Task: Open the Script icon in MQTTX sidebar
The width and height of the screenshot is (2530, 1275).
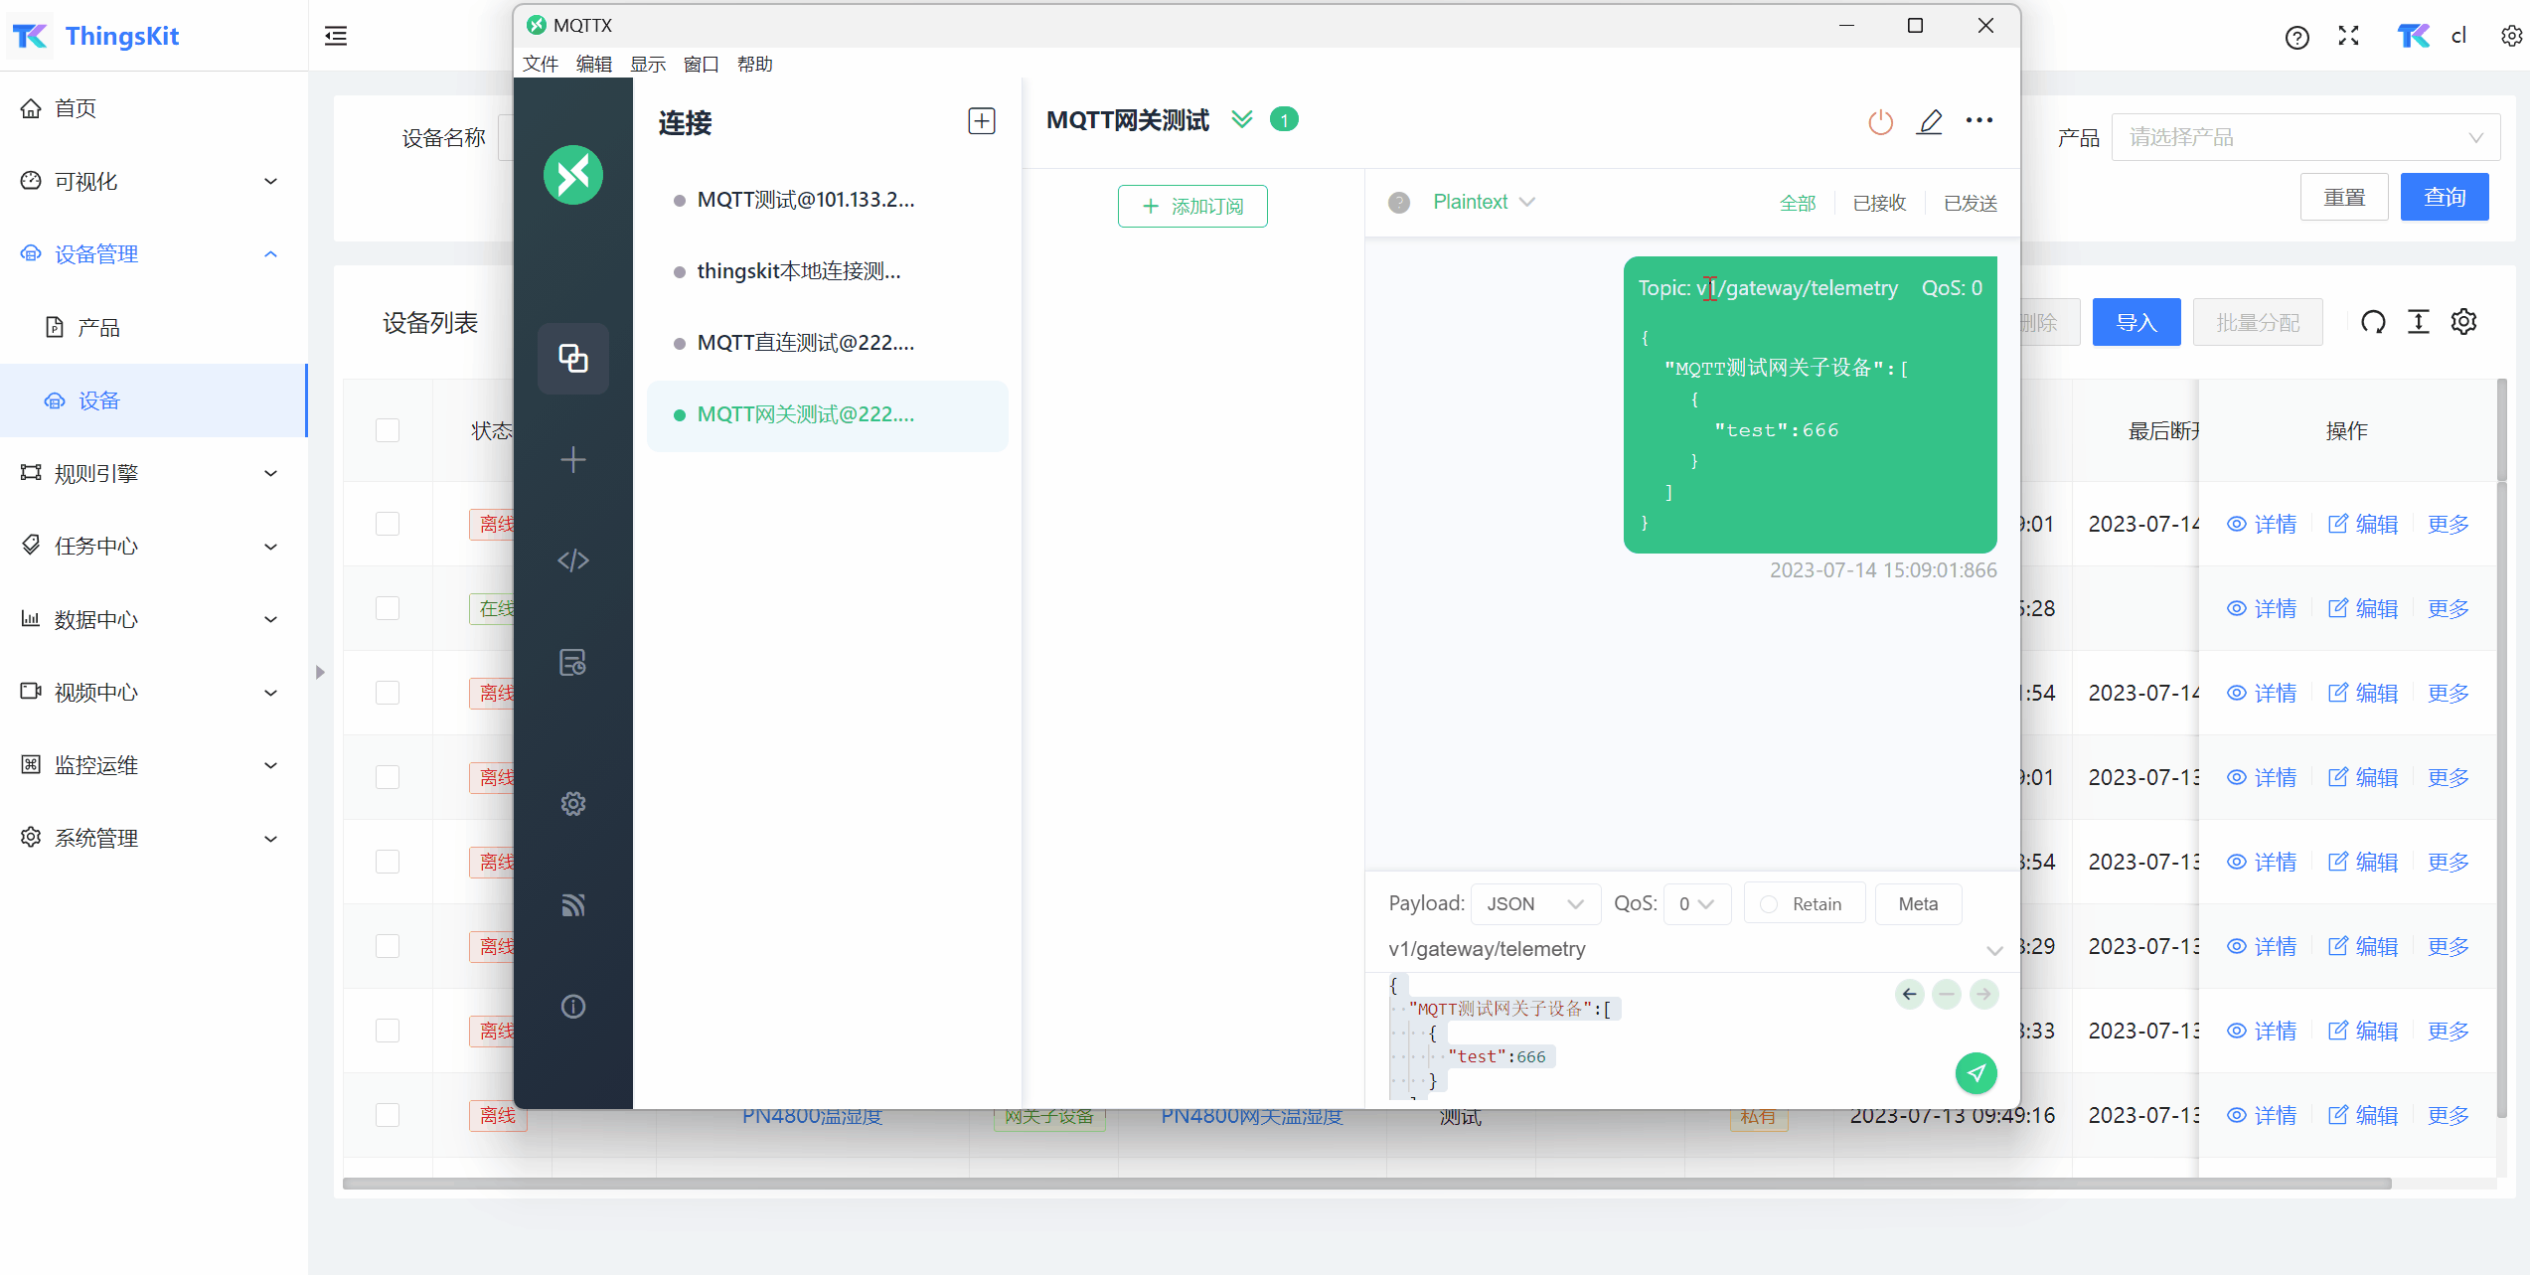Action: (573, 560)
